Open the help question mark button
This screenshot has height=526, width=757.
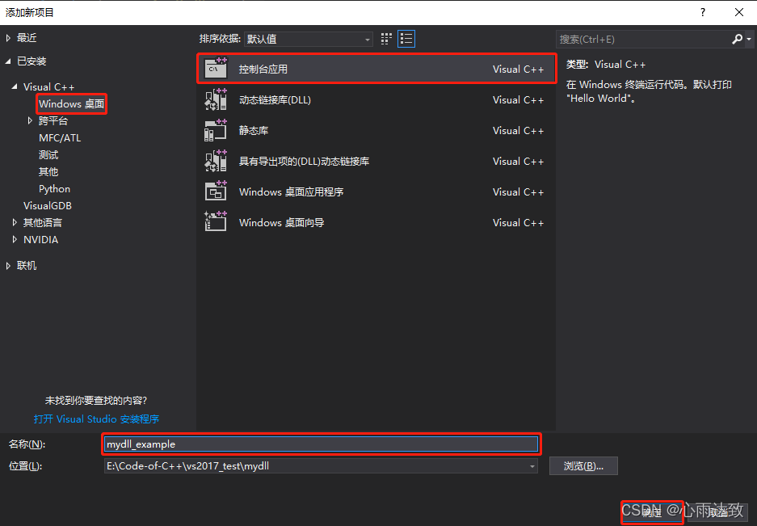pyautogui.click(x=703, y=12)
